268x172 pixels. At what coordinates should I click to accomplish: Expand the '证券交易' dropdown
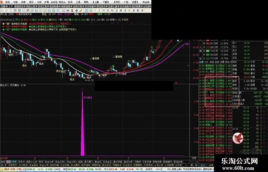point(79,6)
